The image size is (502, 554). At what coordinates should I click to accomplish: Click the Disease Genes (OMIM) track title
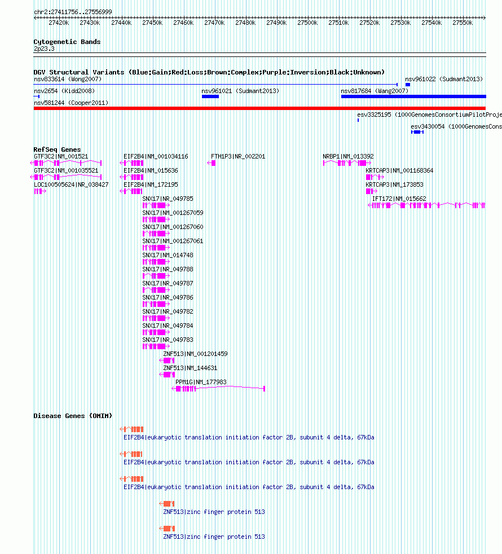tap(73, 416)
